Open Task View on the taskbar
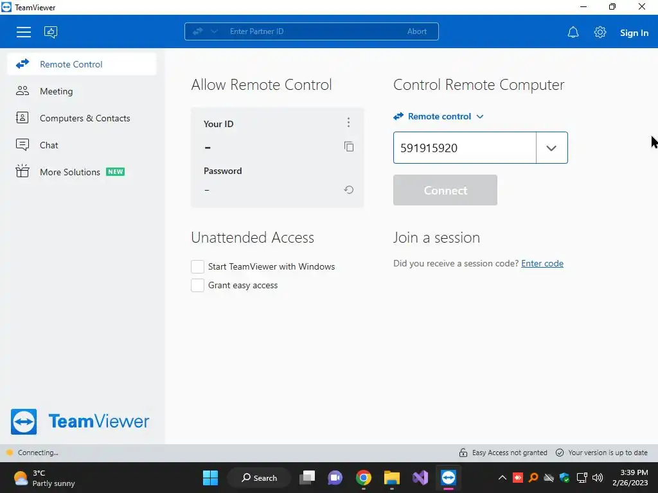Image resolution: width=658 pixels, height=493 pixels. pos(307,478)
